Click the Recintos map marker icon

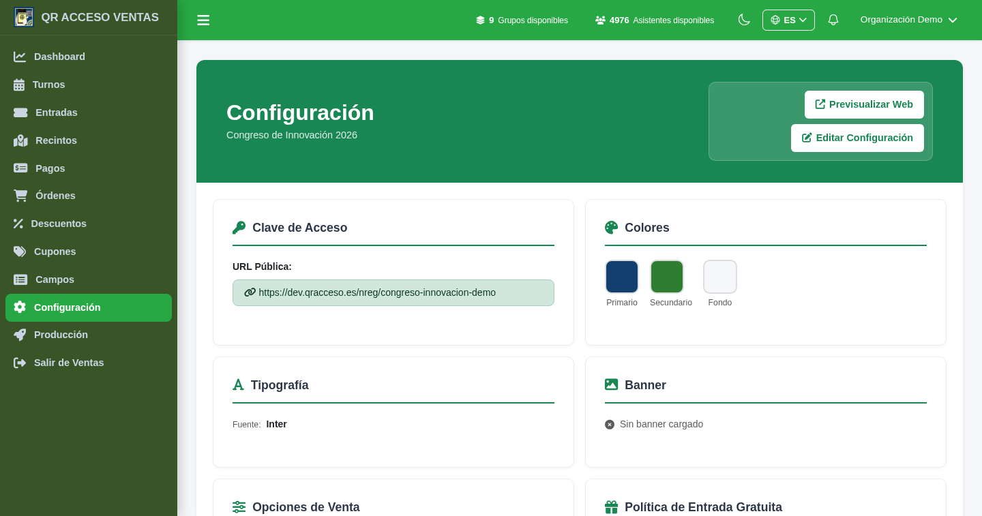tap(20, 140)
